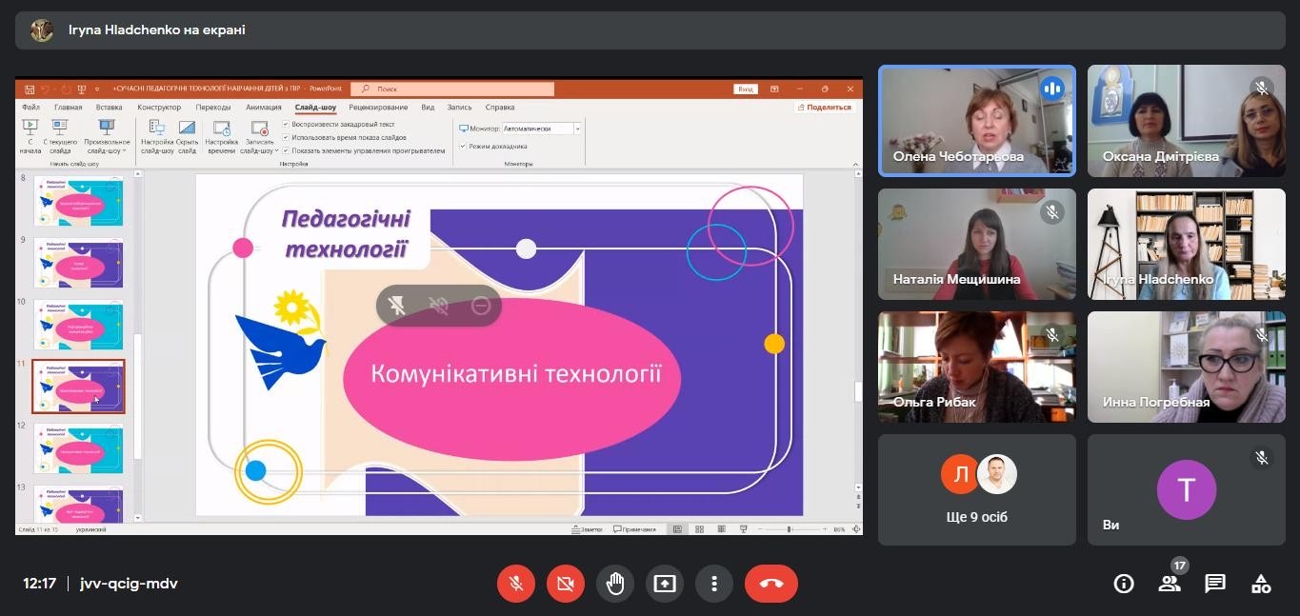Open the Activities panel

pyautogui.click(x=1261, y=584)
